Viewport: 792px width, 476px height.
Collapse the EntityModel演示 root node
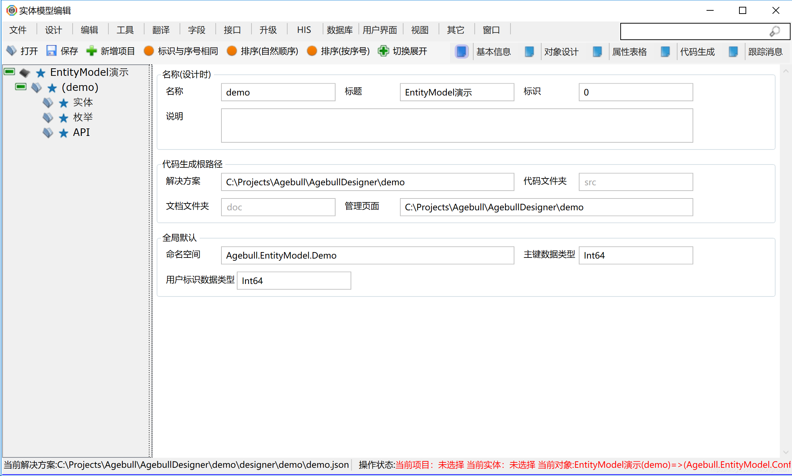tap(9, 72)
